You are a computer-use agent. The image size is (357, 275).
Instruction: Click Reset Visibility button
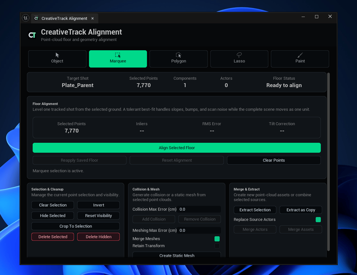(98, 215)
